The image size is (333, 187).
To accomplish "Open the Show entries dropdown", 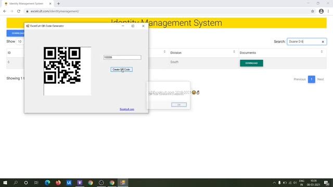I will (x=20, y=42).
